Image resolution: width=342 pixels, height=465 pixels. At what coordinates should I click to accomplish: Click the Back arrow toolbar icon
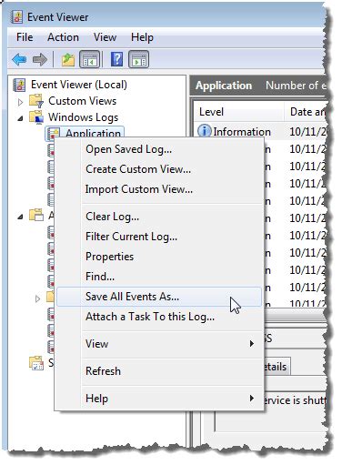pos(19,59)
